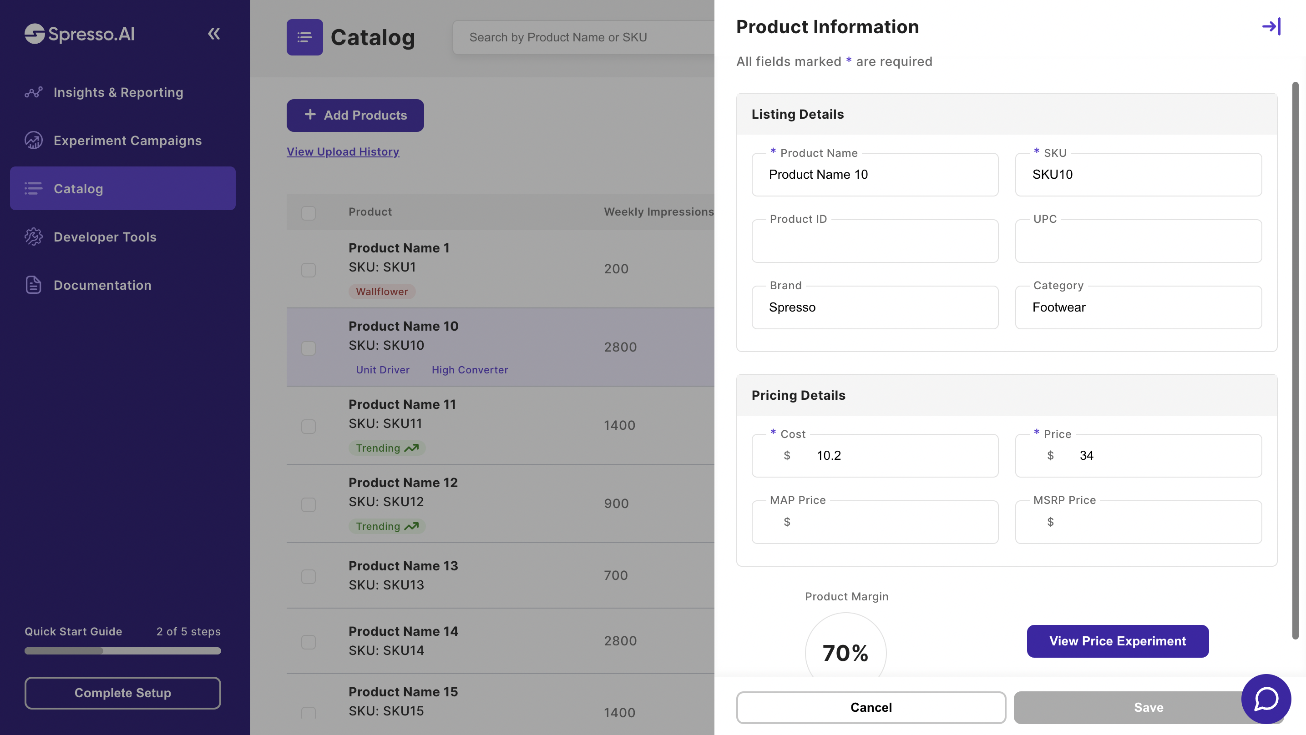
Task: Click the Brand input field
Action: tap(875, 307)
